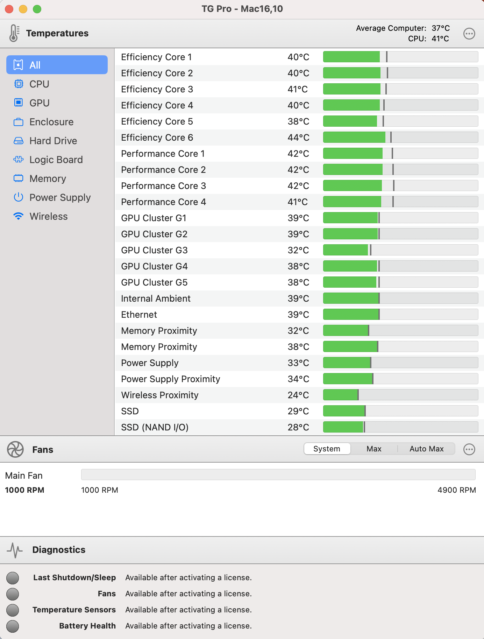
Task: Click the Main Fan speed slider bar
Action: pos(278,475)
